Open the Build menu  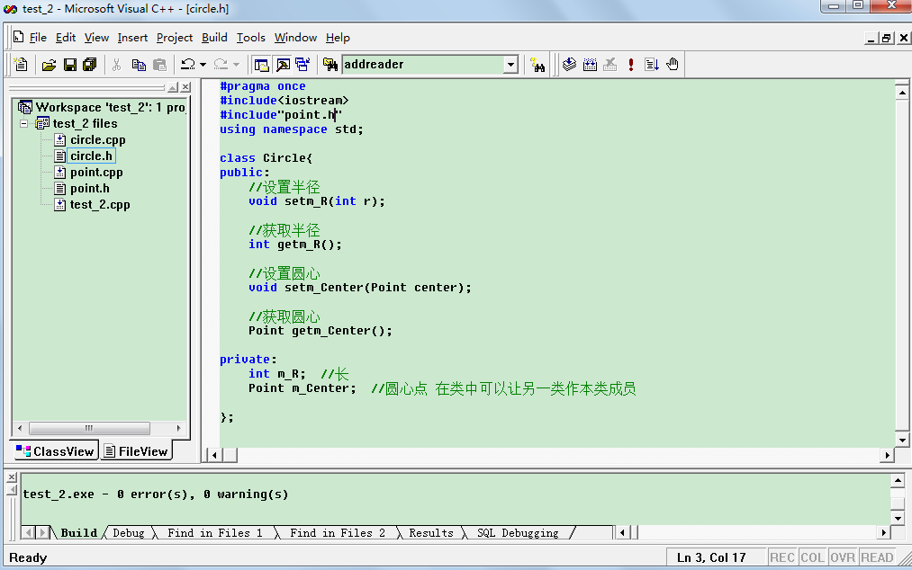[x=214, y=38]
